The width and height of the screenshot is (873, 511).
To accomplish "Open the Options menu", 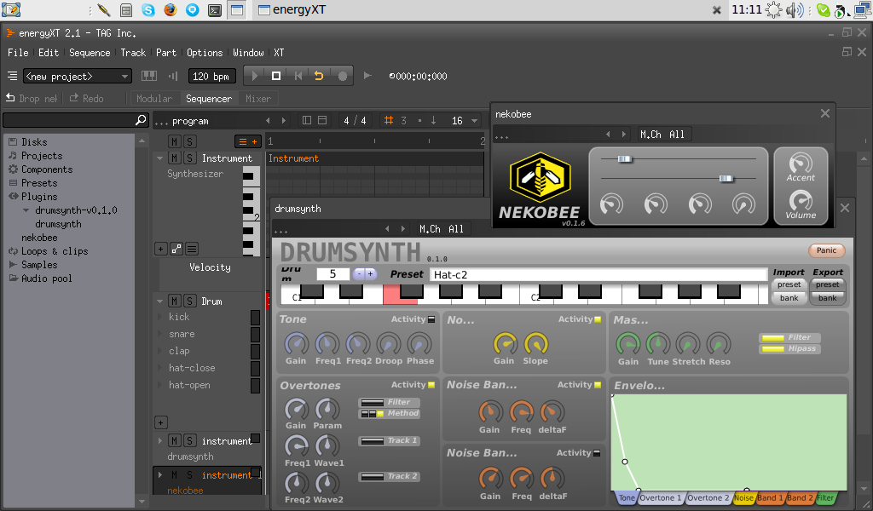I will tap(205, 52).
